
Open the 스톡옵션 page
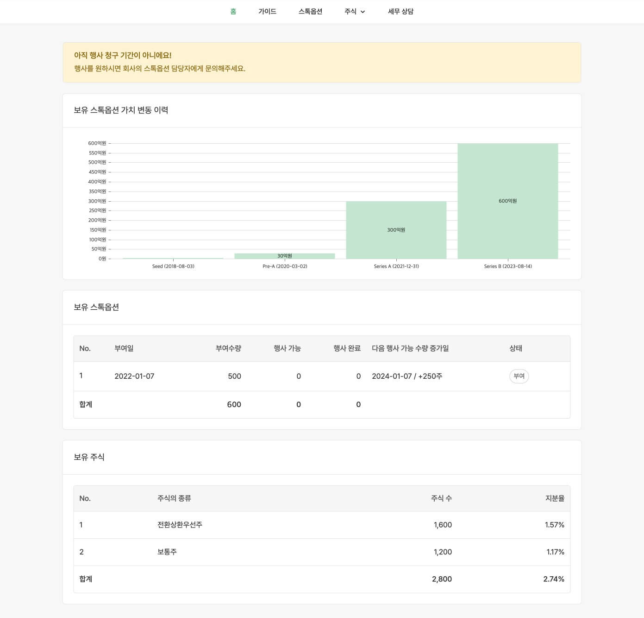pyautogui.click(x=309, y=11)
